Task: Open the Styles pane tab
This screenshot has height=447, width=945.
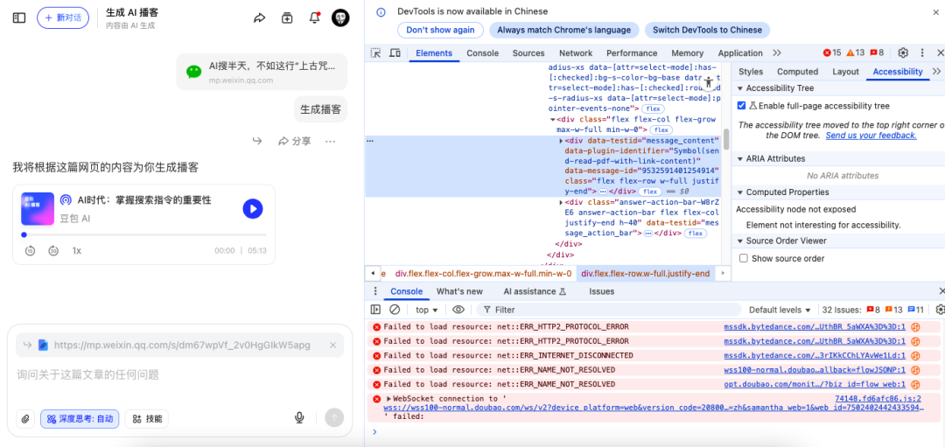Action: pos(751,72)
